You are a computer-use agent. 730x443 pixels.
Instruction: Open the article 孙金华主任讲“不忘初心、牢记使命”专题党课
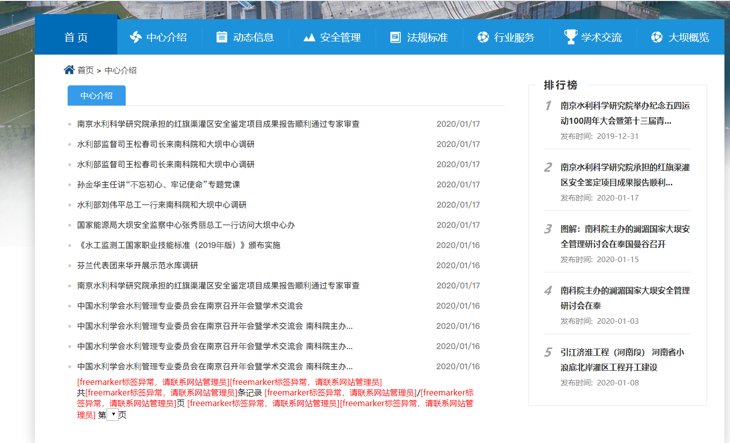159,184
